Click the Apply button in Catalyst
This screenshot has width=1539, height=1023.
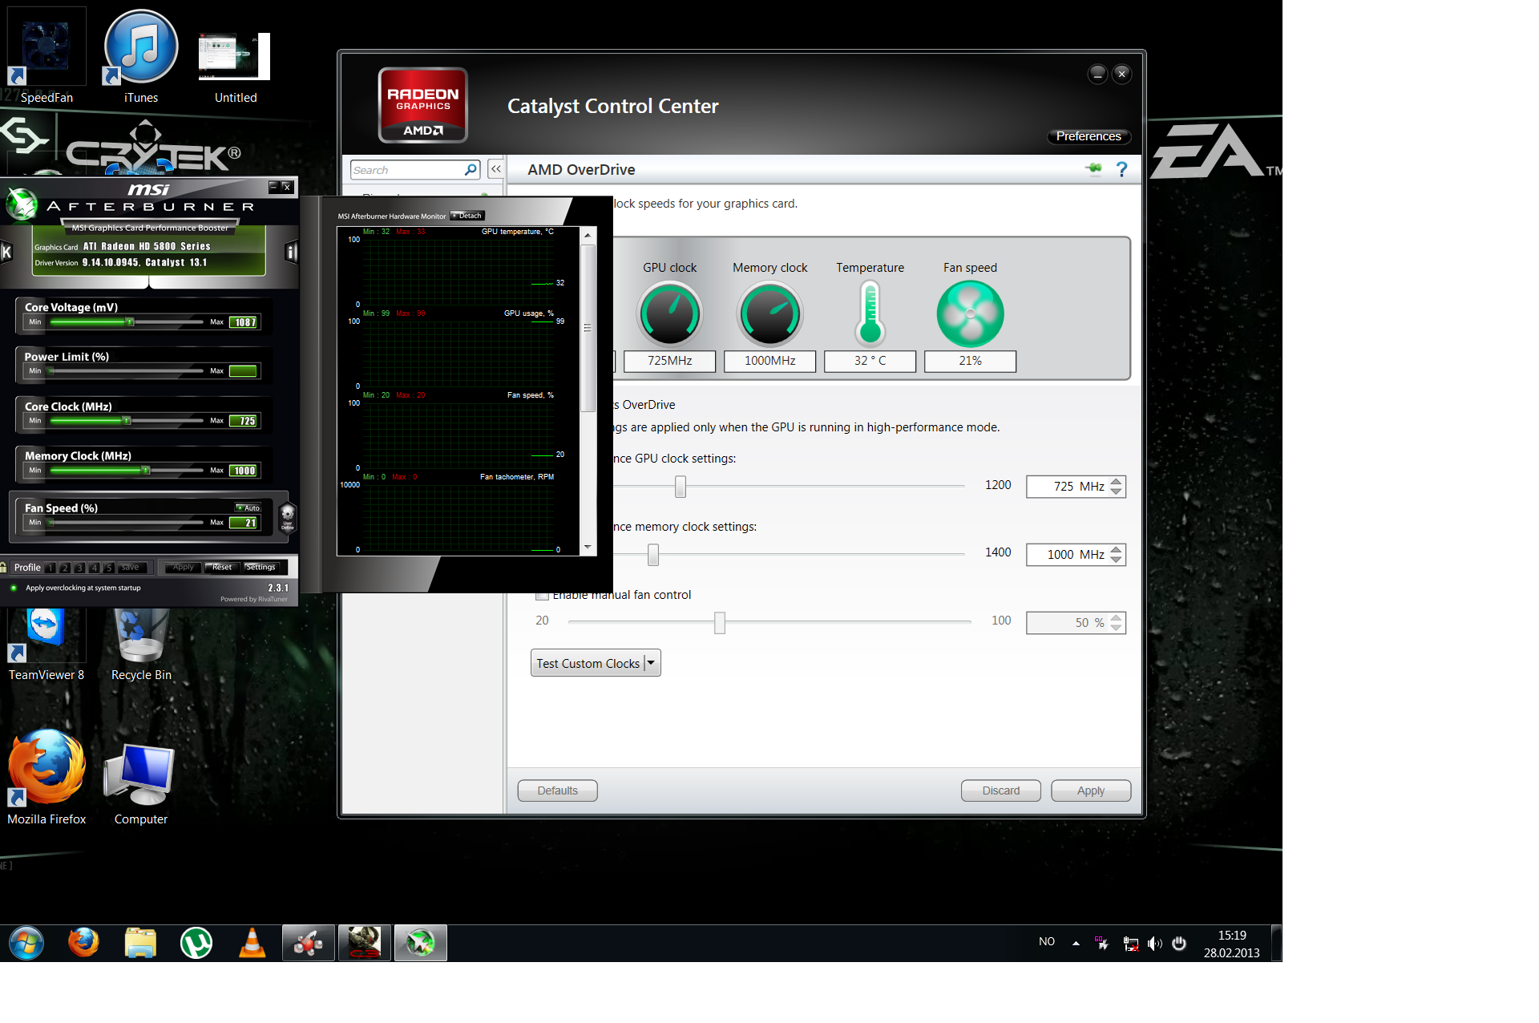1091,790
